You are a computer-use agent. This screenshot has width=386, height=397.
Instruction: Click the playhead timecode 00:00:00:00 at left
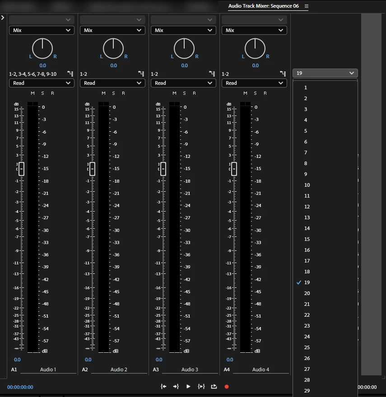[x=20, y=387]
